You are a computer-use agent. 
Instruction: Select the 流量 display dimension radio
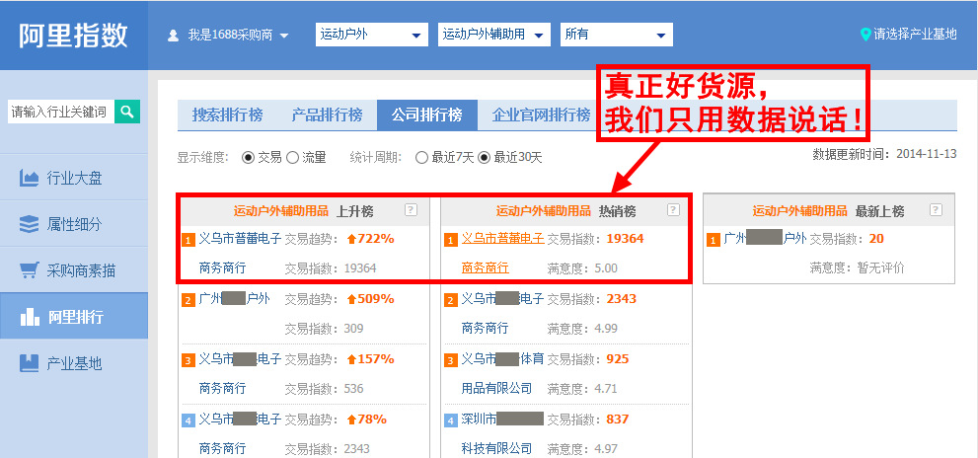[x=292, y=158]
